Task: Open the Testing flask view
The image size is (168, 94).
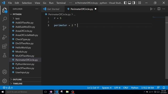Action: 4,55
